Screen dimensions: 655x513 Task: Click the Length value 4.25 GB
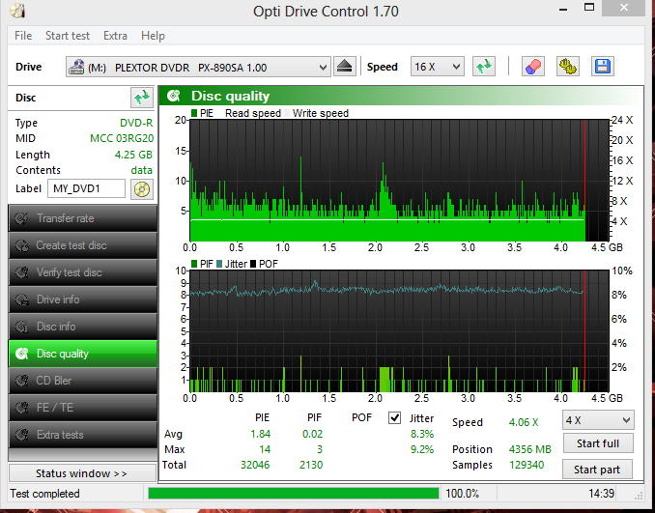click(x=133, y=155)
